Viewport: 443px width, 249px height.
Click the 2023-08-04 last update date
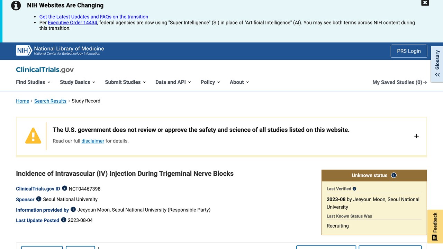[x=80, y=220]
